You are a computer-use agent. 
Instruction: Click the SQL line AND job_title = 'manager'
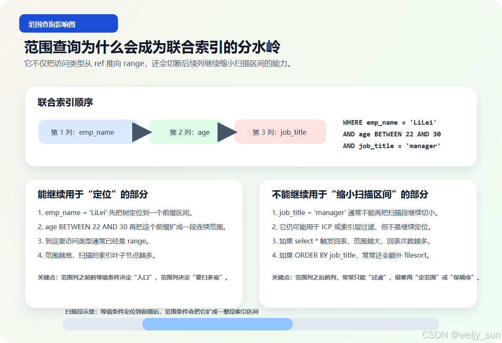click(x=392, y=146)
